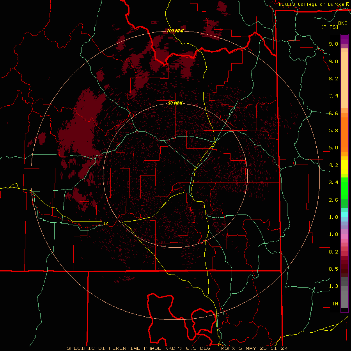The width and height of the screenshot is (351, 351).
Task: Click the -1.3 legend value
Action: 332,286
